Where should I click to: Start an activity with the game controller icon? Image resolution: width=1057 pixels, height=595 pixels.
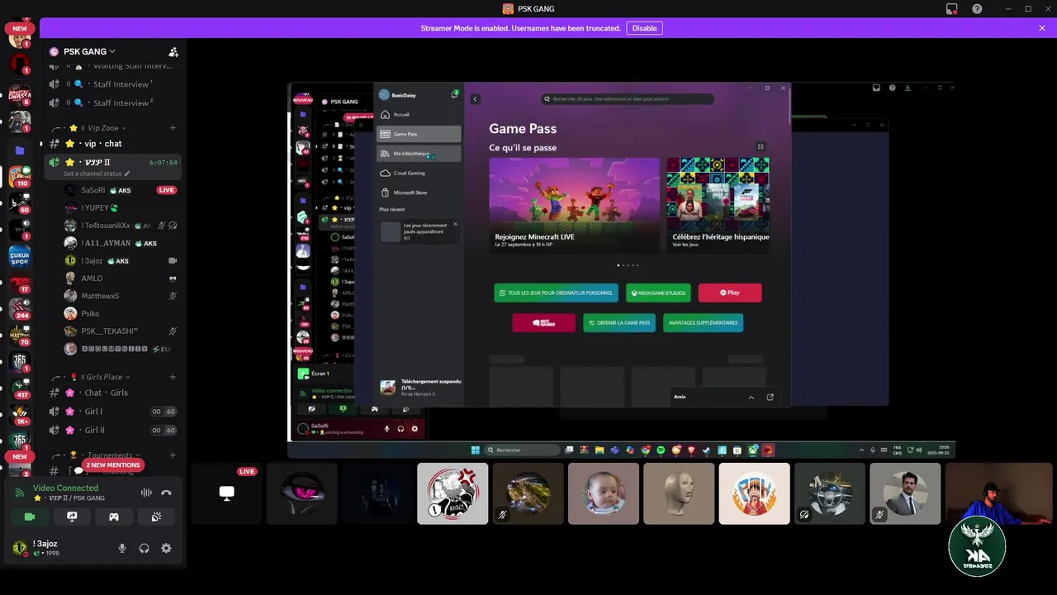click(x=114, y=516)
